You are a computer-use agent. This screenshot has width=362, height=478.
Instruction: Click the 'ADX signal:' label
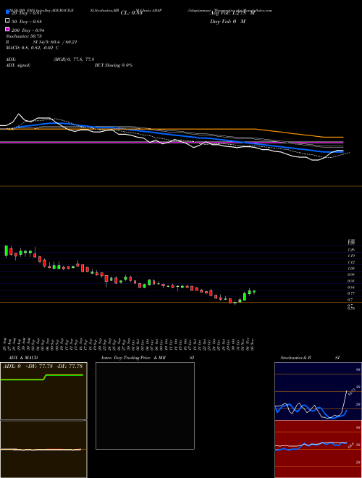(18, 65)
